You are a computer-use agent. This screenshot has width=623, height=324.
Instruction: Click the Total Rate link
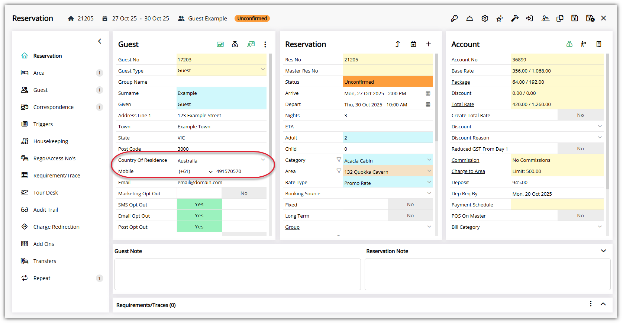click(463, 104)
